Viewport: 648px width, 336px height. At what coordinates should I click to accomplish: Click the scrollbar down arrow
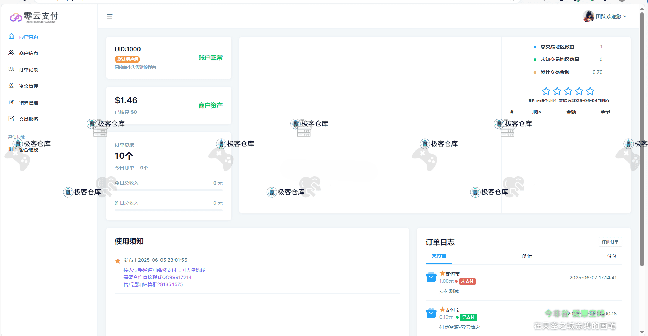point(642,333)
